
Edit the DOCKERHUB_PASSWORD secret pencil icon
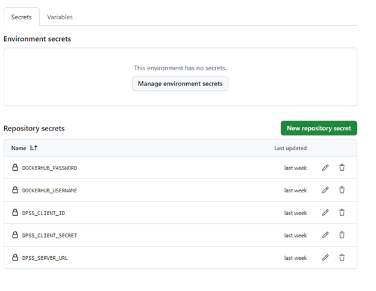[325, 168]
